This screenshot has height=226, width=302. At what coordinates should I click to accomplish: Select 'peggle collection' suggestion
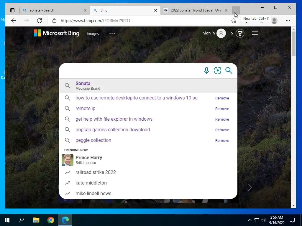[93, 140]
